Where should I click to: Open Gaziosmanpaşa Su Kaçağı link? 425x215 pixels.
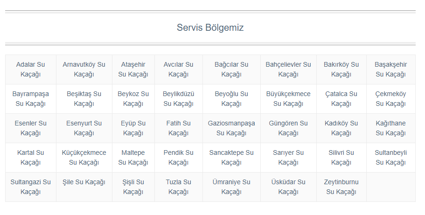coord(231,128)
